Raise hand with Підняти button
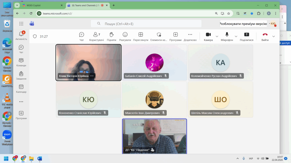This screenshot has width=291, height=163. click(x=111, y=36)
